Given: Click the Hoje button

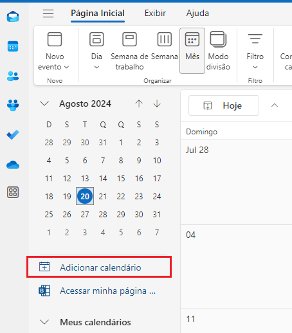Looking at the screenshot, I should pyautogui.click(x=224, y=105).
